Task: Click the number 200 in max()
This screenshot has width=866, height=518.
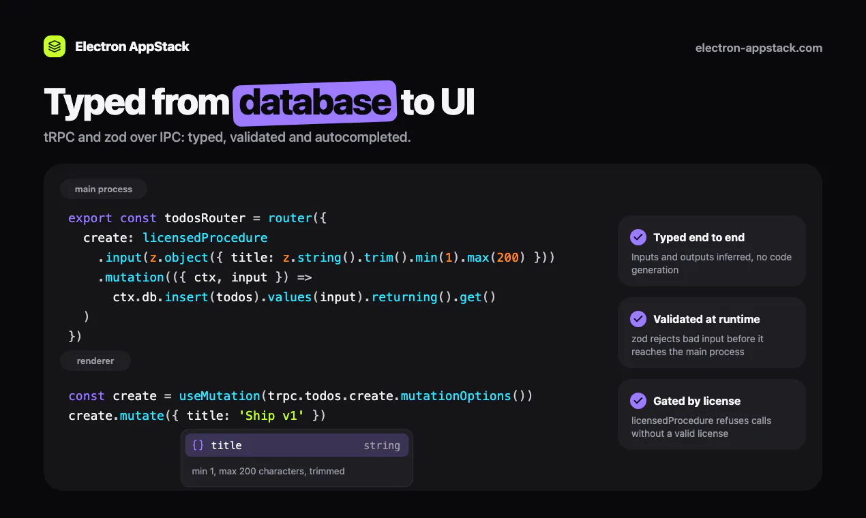Action: pos(508,258)
